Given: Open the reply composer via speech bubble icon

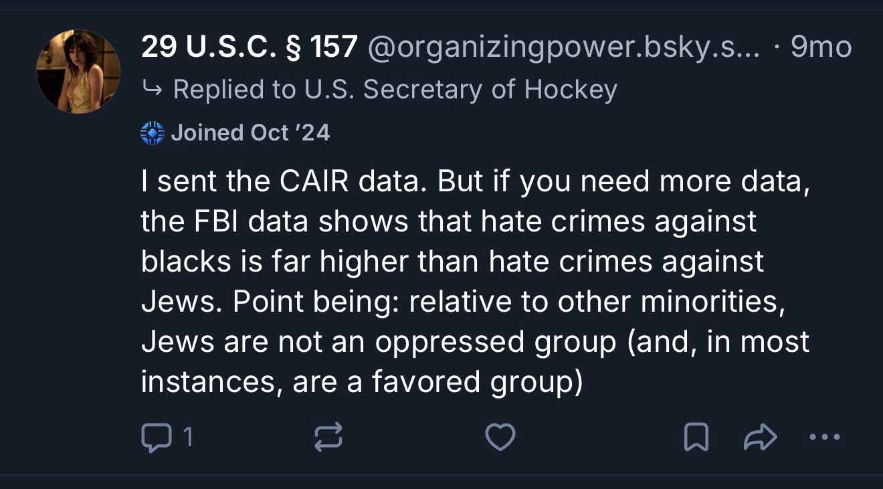Looking at the screenshot, I should pos(155,437).
